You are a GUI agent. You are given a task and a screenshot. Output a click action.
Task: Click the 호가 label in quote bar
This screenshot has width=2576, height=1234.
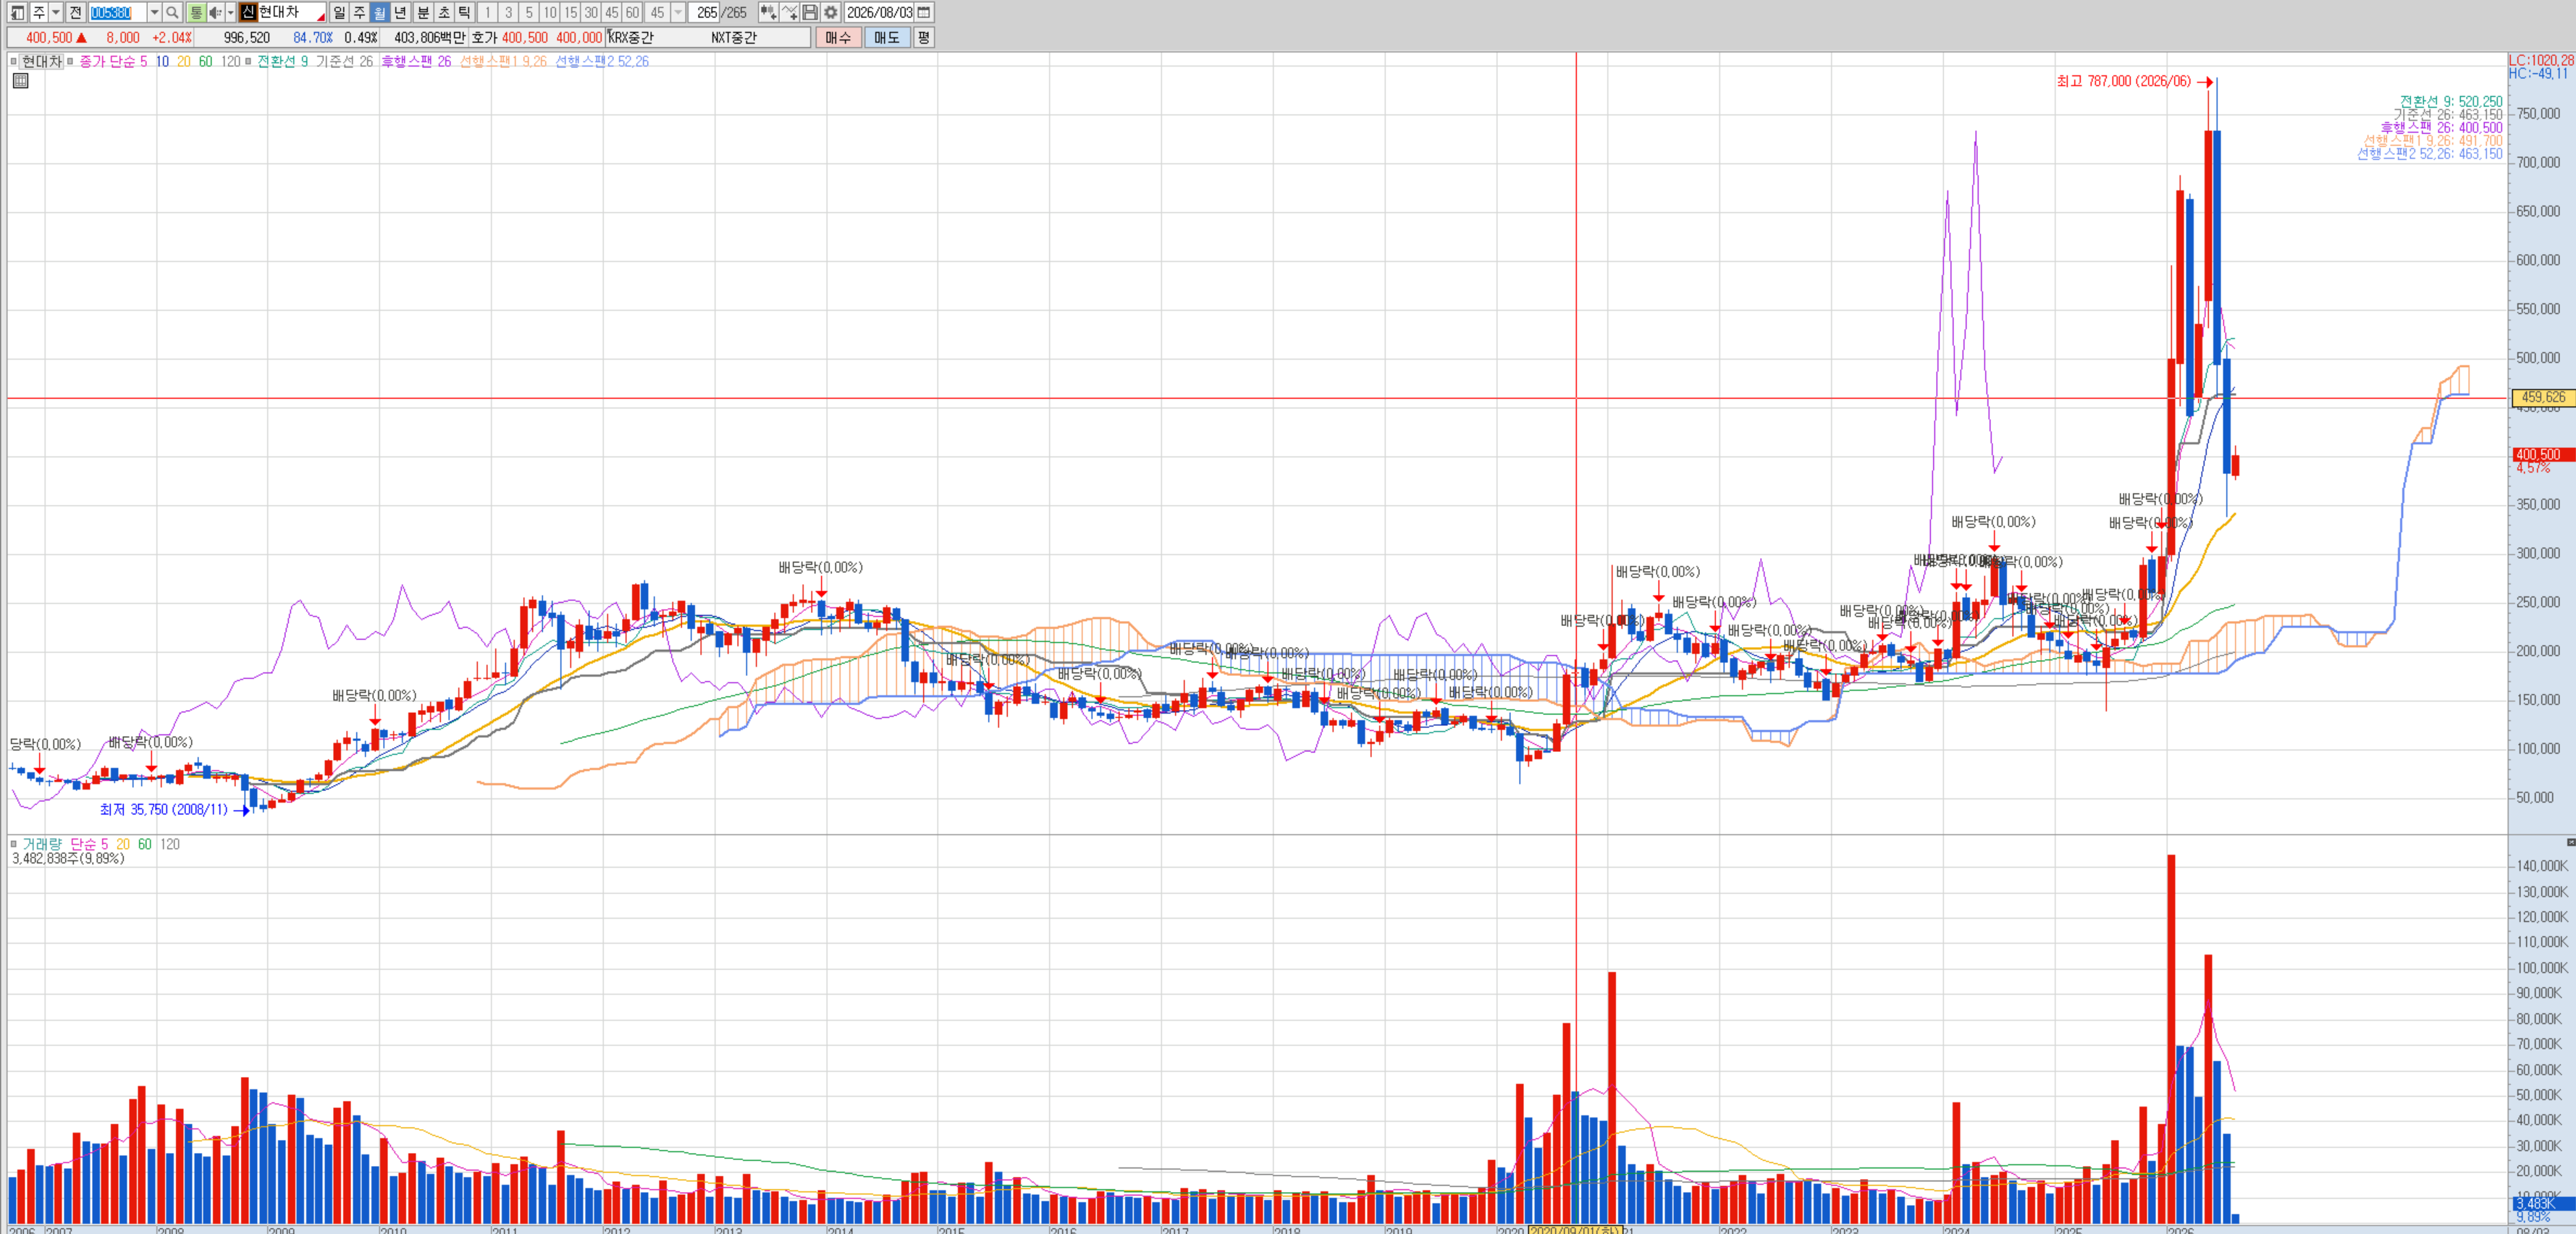484,38
